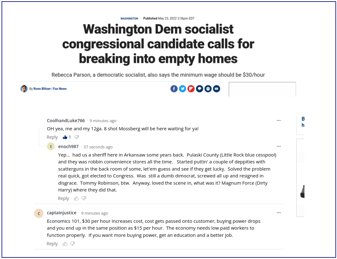Reply to enoch987's comment
The height and width of the screenshot is (259, 337).
click(64, 198)
